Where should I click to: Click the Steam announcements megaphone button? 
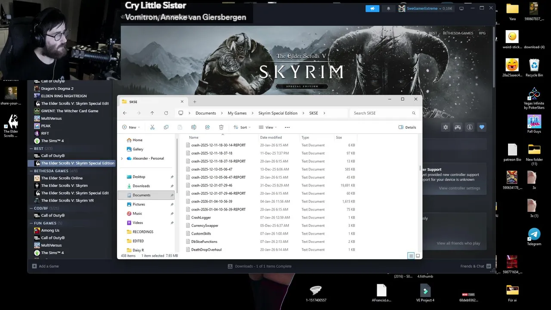tap(372, 8)
